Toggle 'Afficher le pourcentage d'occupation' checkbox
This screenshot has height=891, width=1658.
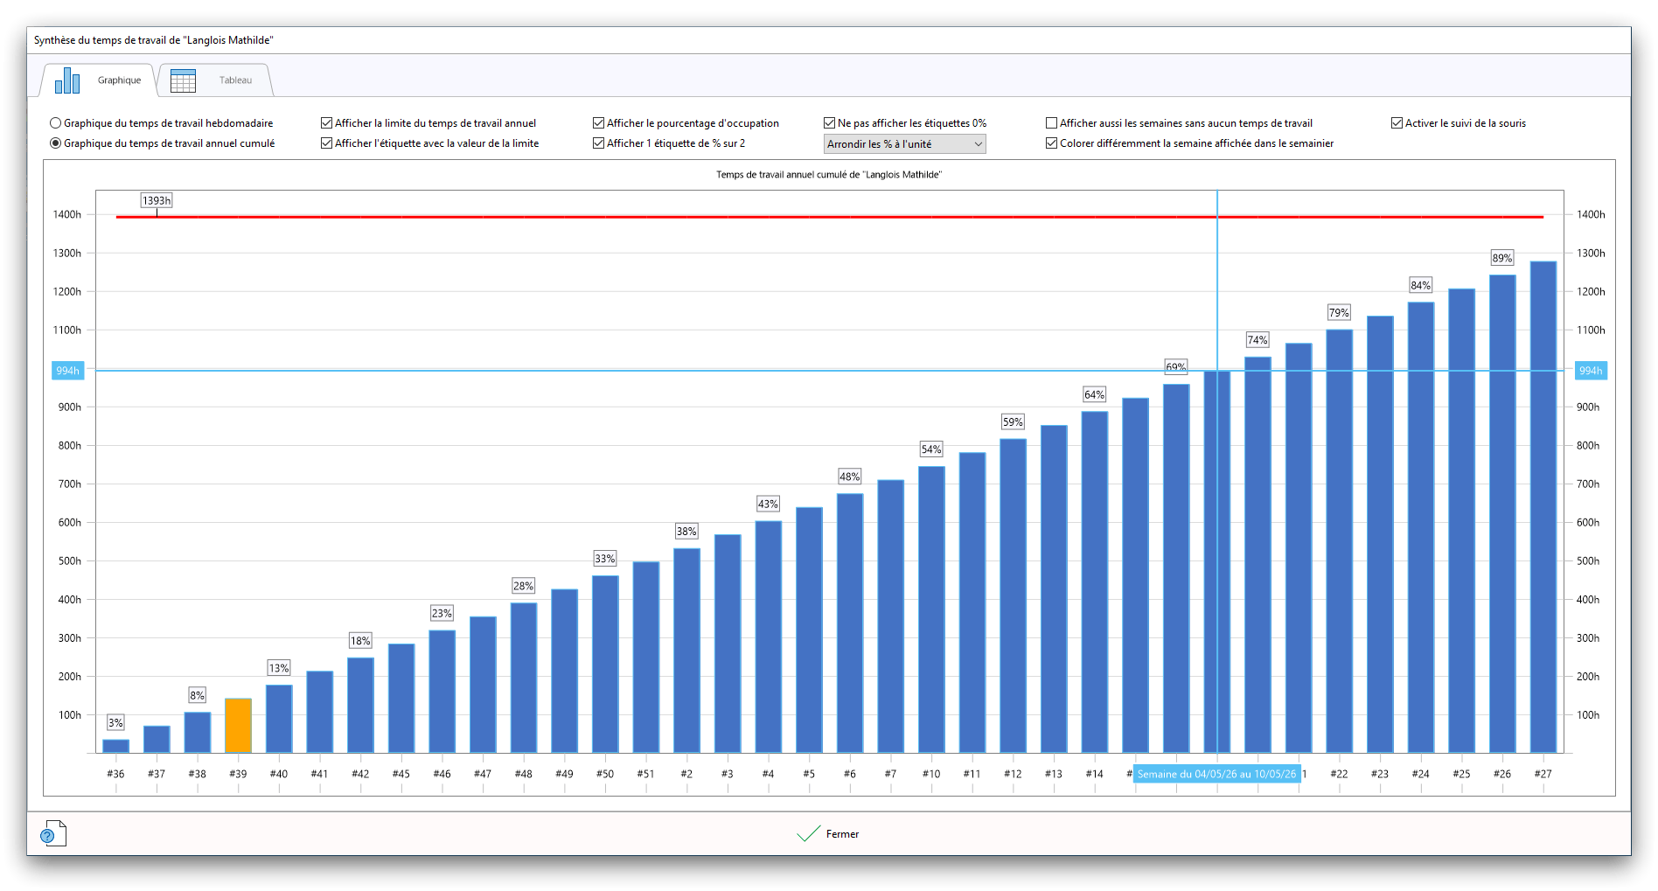tap(599, 123)
